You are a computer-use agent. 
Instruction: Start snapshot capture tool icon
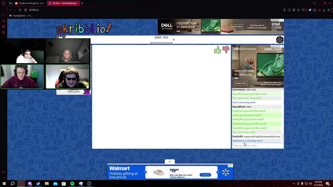tap(289, 10)
